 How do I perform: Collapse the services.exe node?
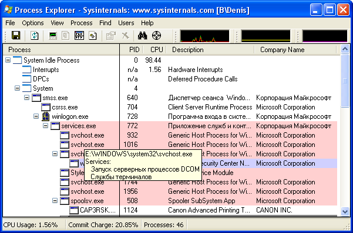point(45,126)
